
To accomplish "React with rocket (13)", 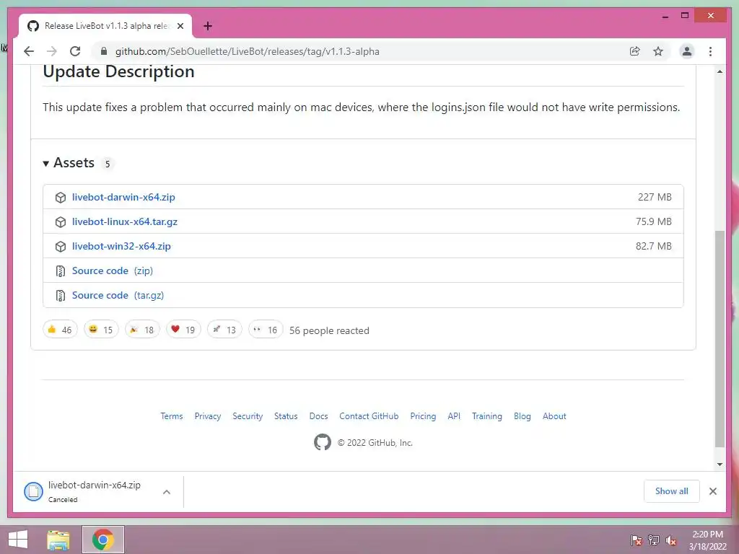I will (x=224, y=329).
